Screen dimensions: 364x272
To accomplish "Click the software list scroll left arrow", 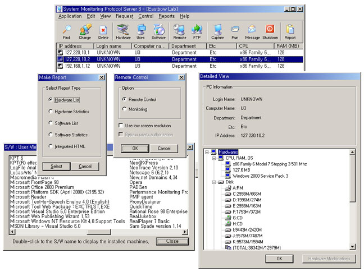I will click(13, 232).
